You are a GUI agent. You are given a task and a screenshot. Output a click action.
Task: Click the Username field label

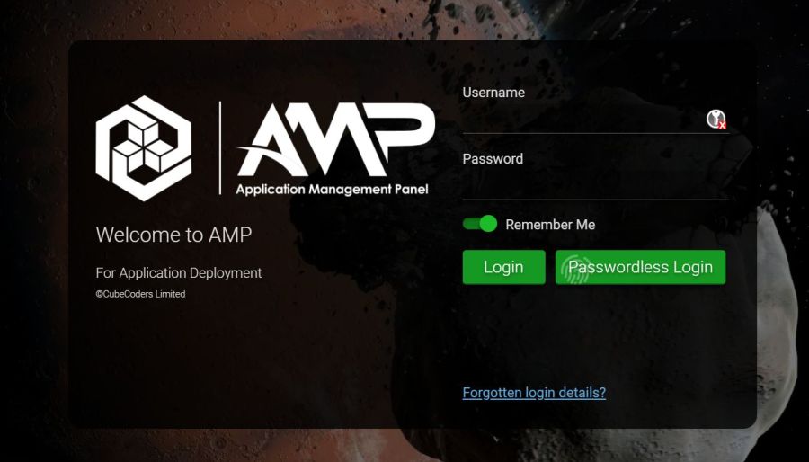click(x=493, y=93)
